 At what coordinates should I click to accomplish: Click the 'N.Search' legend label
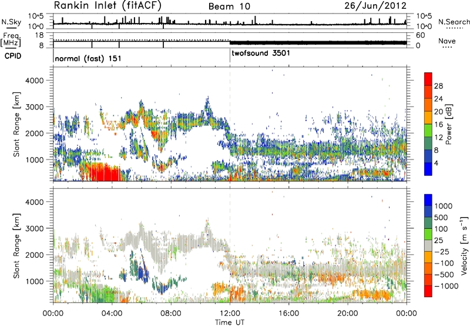(454, 22)
